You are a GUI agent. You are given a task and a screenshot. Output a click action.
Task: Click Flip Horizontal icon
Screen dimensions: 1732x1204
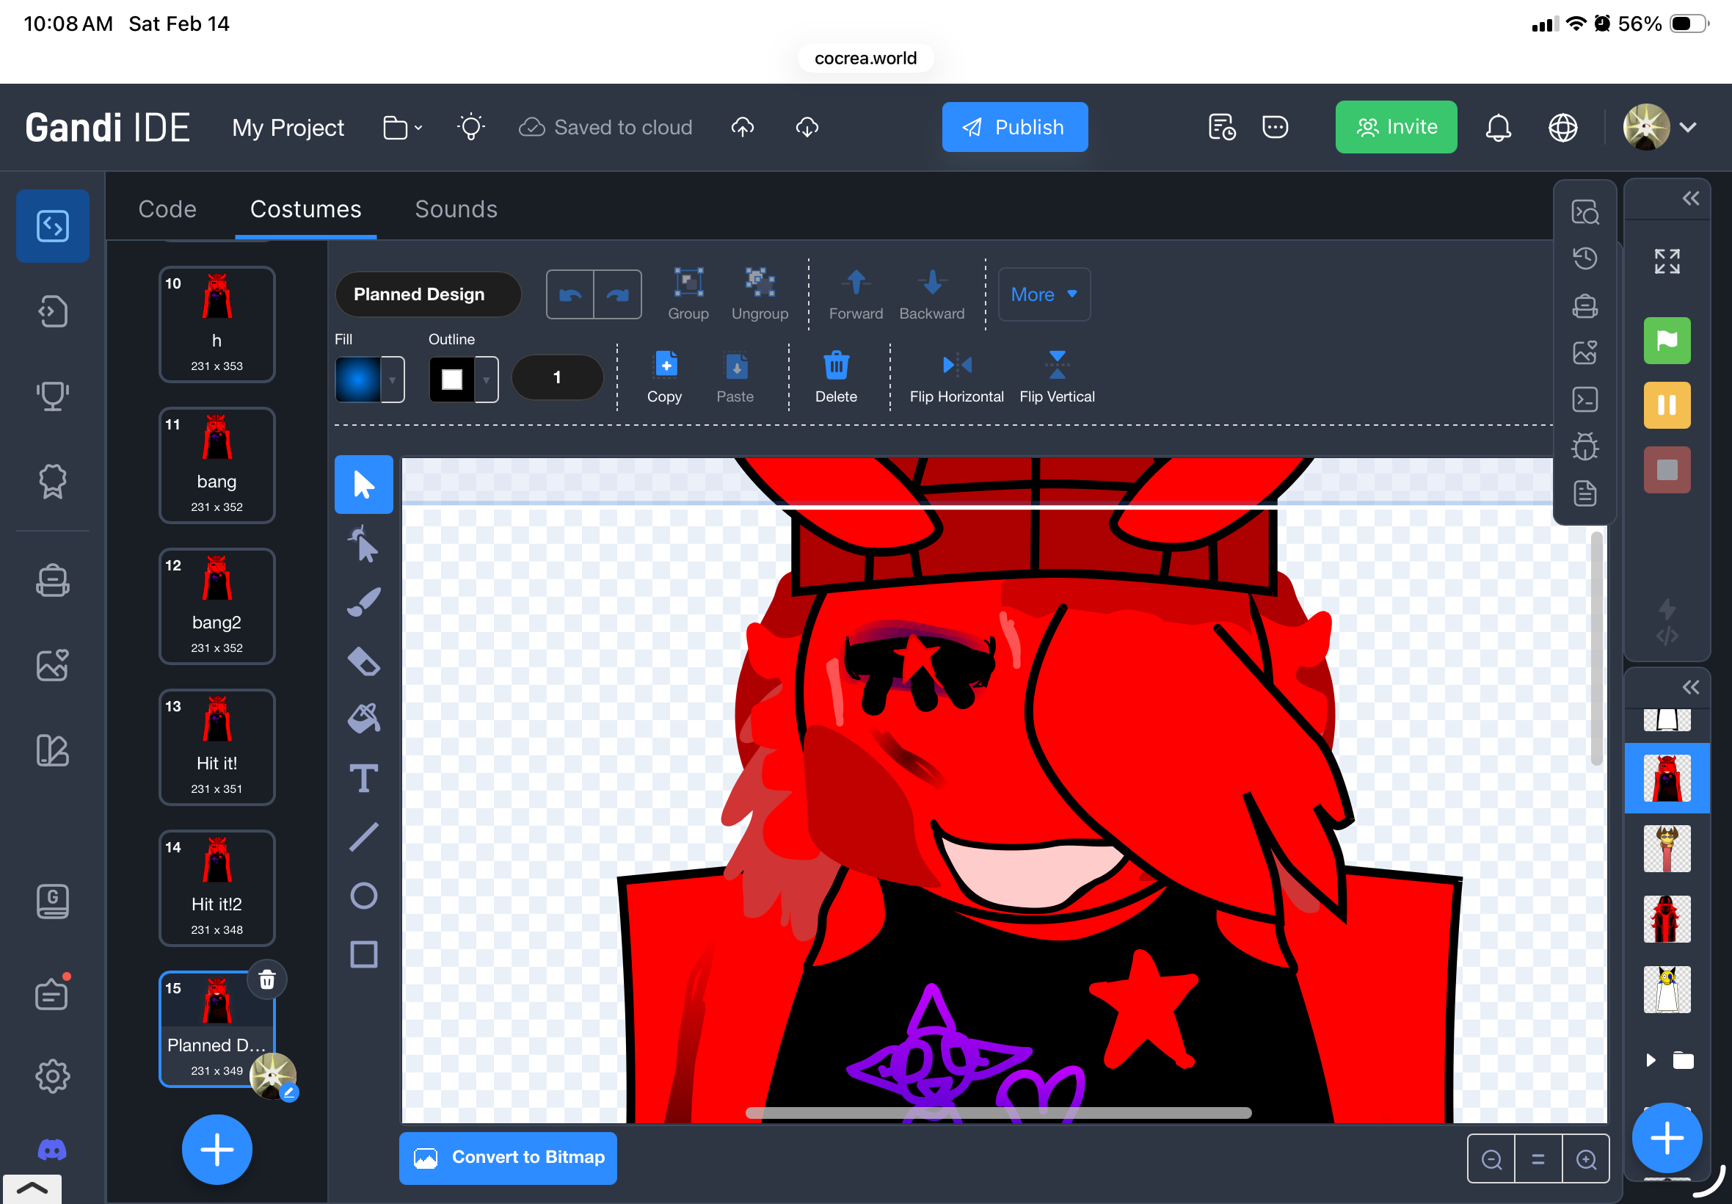(956, 366)
